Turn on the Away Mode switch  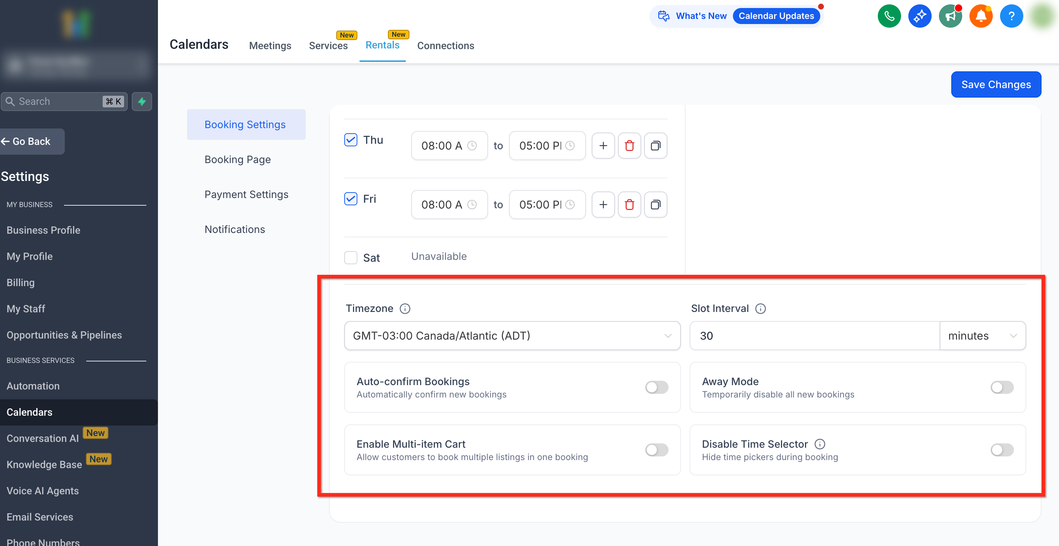coord(1002,387)
